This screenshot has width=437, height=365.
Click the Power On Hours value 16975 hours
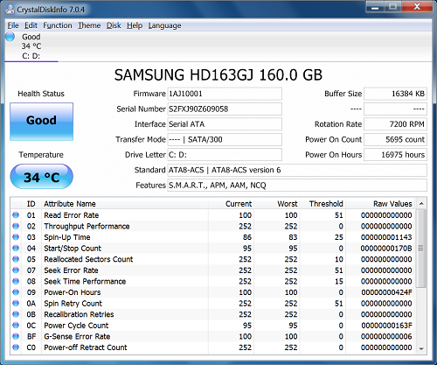[395, 155]
